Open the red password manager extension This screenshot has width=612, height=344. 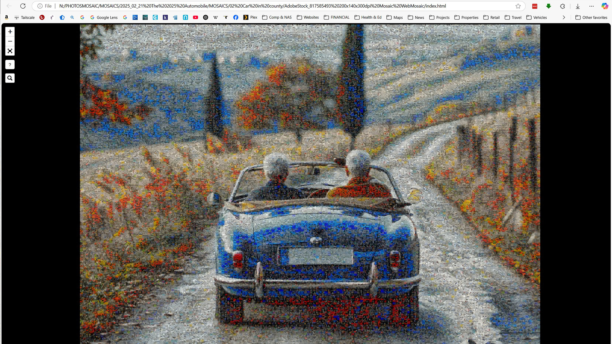pyautogui.click(x=535, y=6)
